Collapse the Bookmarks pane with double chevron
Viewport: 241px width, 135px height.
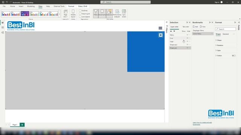pyautogui.click(x=210, y=22)
